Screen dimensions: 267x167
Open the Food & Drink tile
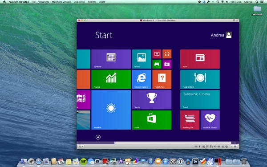(x=200, y=79)
